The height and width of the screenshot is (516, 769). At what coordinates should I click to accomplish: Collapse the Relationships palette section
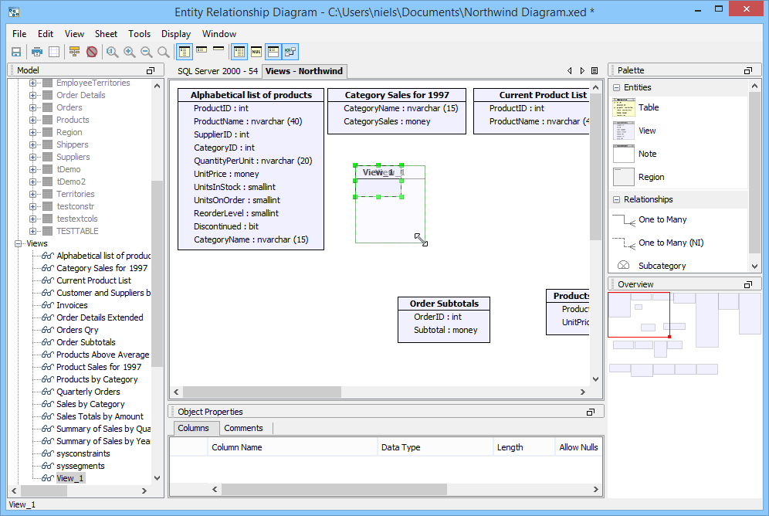pos(617,199)
